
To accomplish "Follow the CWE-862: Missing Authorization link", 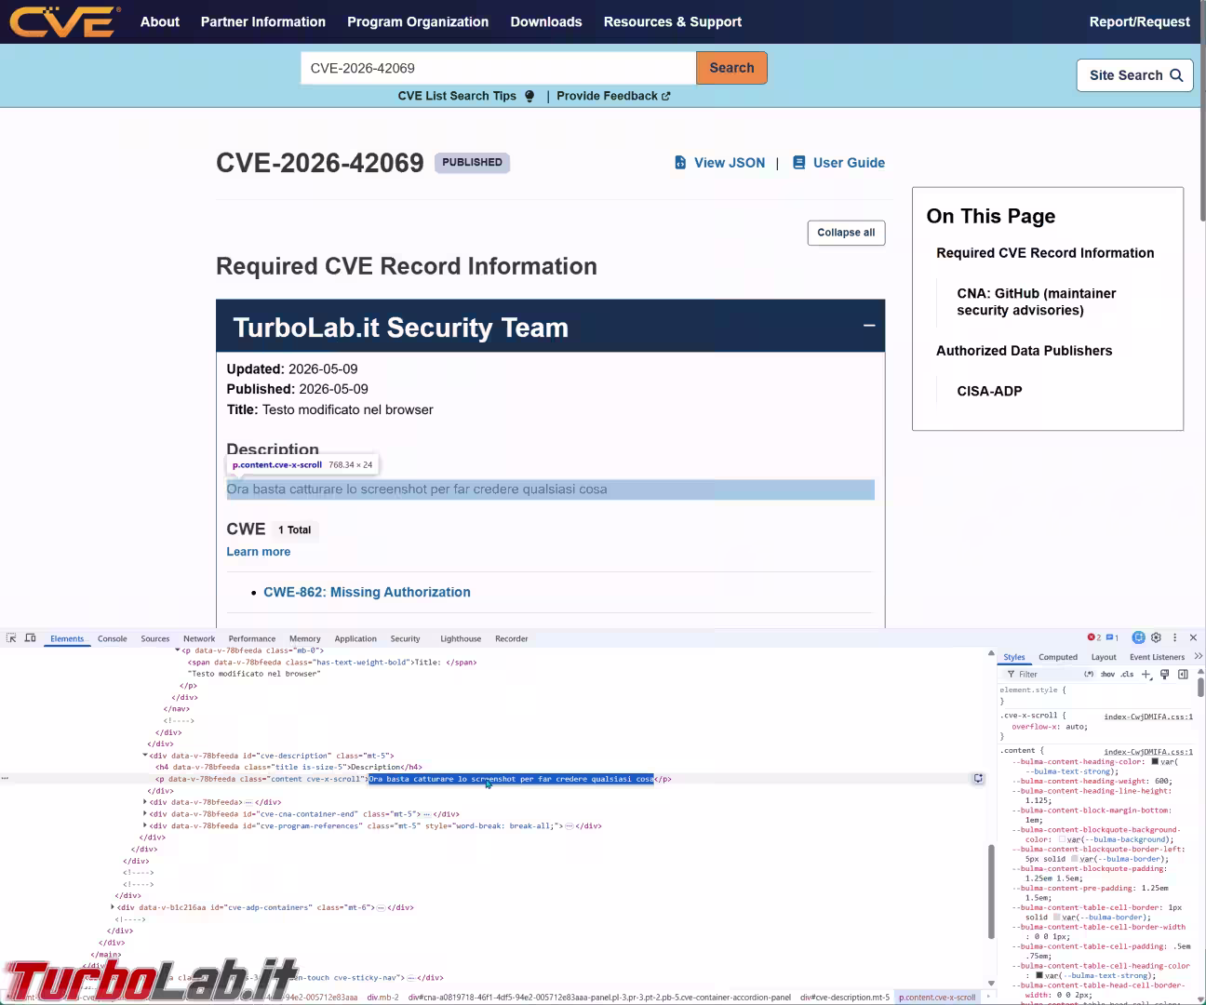I will [367, 592].
